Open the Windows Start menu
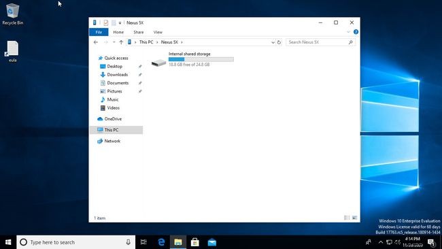The image size is (442, 249). (8, 242)
